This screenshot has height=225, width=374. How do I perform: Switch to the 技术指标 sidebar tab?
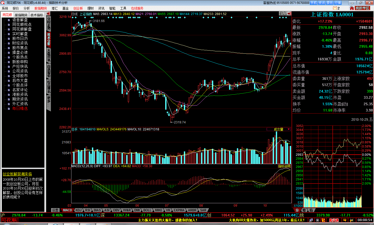37,15
